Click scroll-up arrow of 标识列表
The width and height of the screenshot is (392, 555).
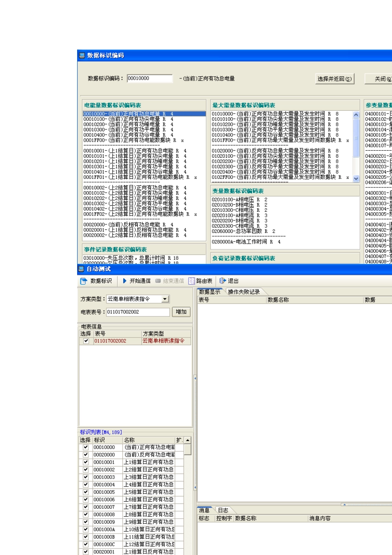pos(188,440)
